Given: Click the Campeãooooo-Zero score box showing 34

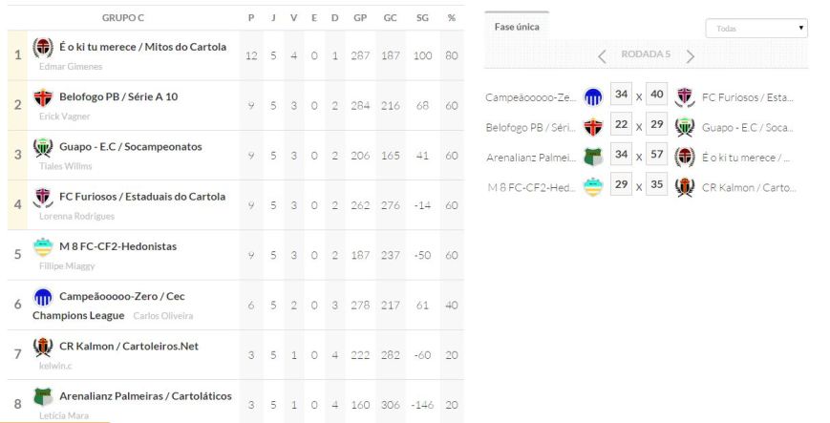Looking at the screenshot, I should click(x=621, y=95).
